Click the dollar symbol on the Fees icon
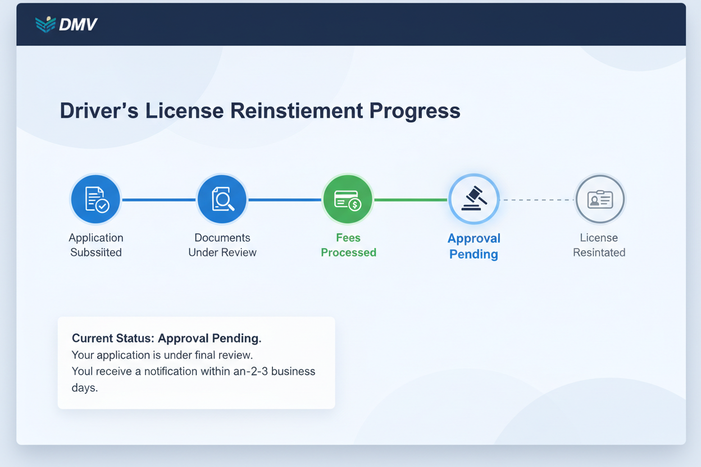Screen dimensions: 701x467 (355, 203)
